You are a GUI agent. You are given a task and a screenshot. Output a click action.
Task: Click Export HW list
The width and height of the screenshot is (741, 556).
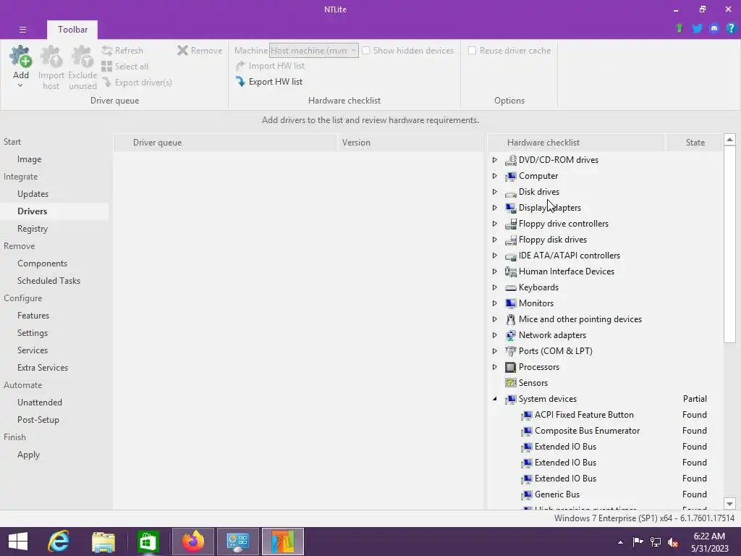[269, 81]
